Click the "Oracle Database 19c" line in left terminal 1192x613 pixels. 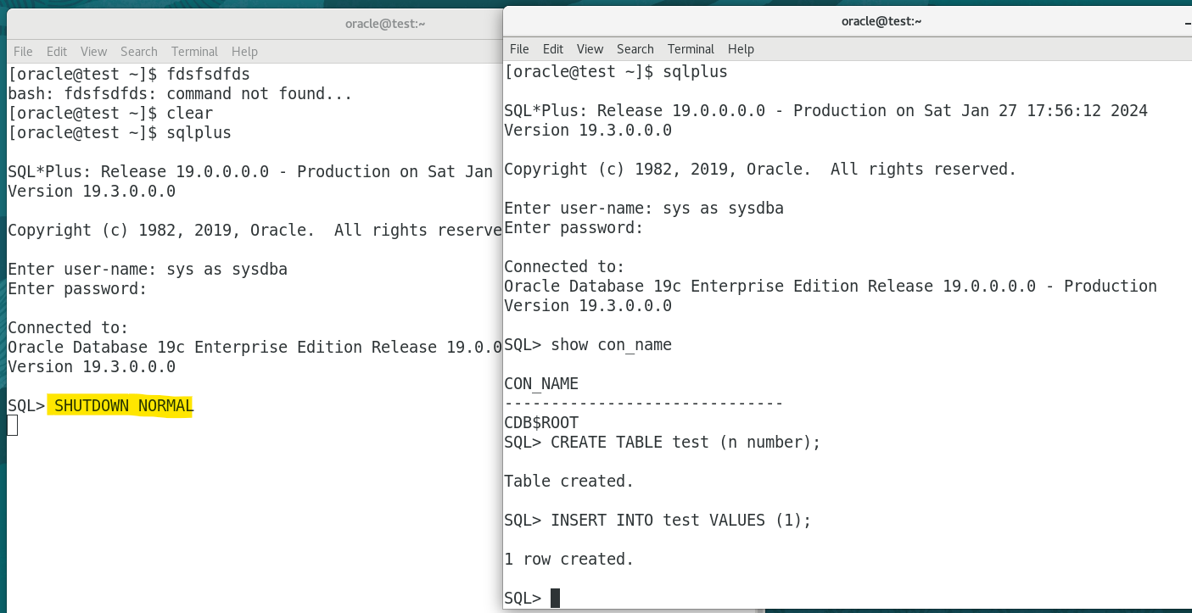(255, 348)
